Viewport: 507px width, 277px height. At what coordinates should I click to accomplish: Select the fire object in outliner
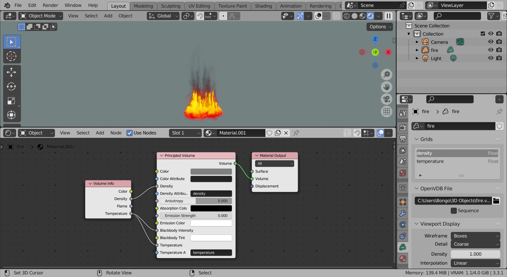[x=434, y=50]
